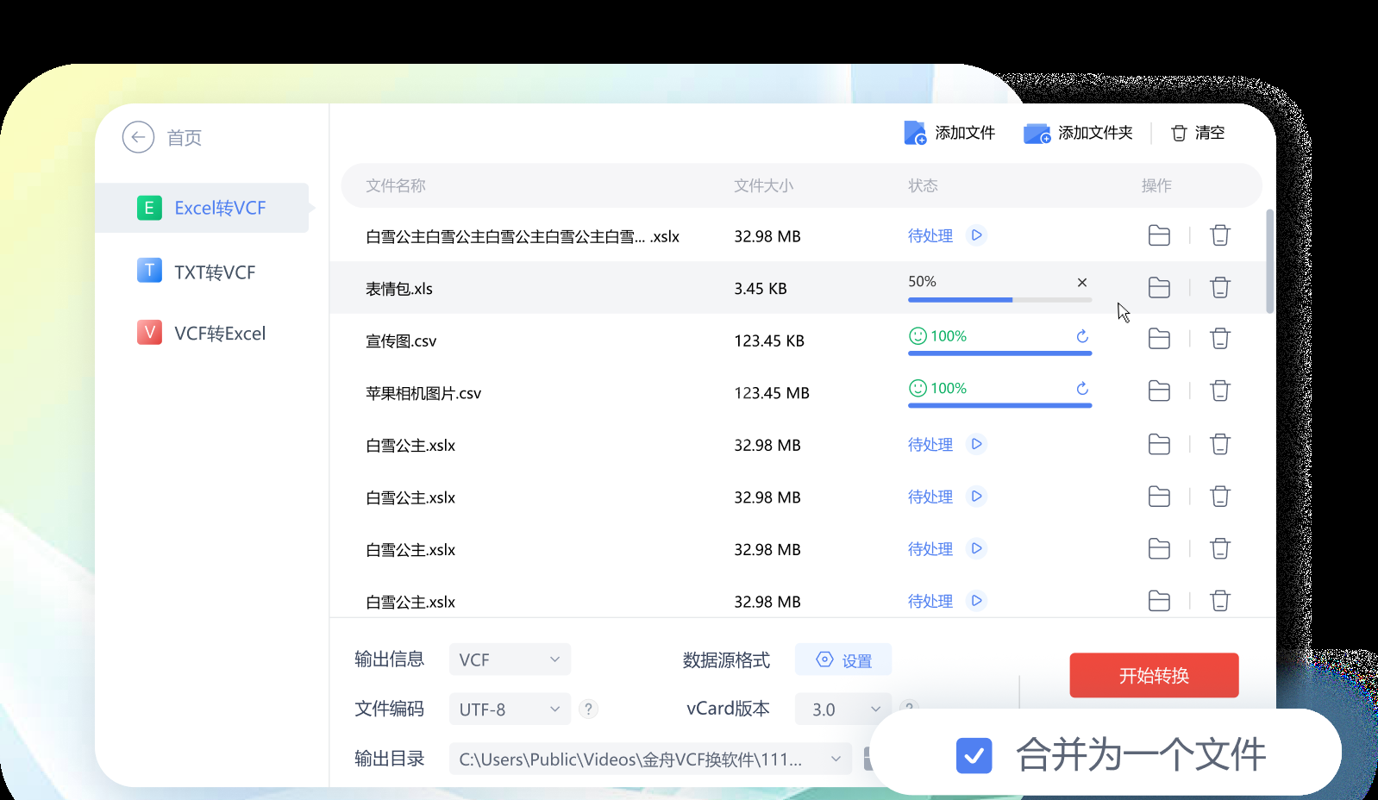Open help icon beside 文件编码
The height and width of the screenshot is (800, 1378).
(x=588, y=709)
